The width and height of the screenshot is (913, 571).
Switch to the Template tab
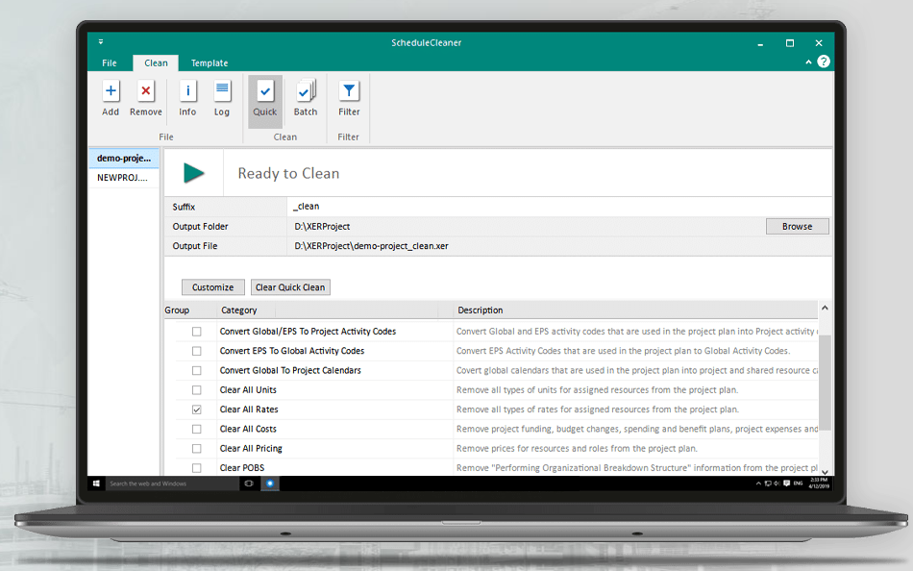tap(210, 62)
